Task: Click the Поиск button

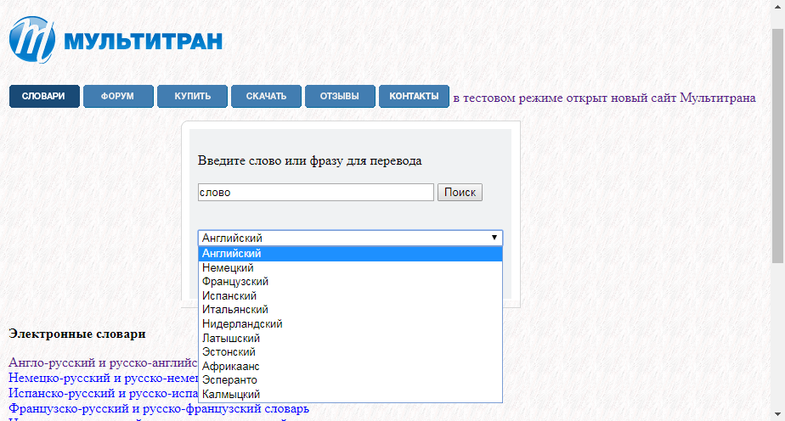Action: tap(460, 193)
